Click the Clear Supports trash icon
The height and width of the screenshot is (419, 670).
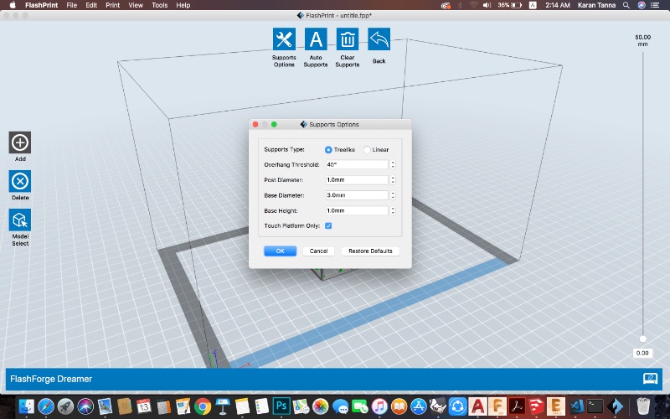348,39
